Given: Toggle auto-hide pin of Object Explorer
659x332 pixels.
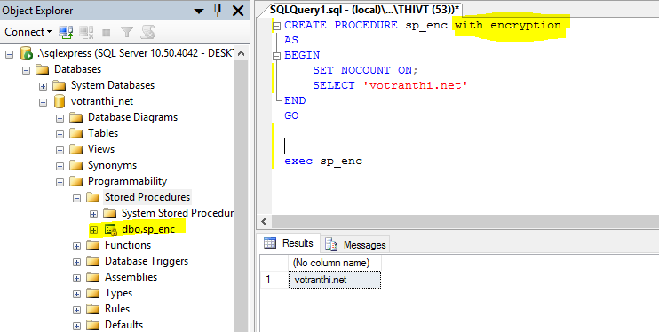Looking at the screenshot, I should click(218, 11).
